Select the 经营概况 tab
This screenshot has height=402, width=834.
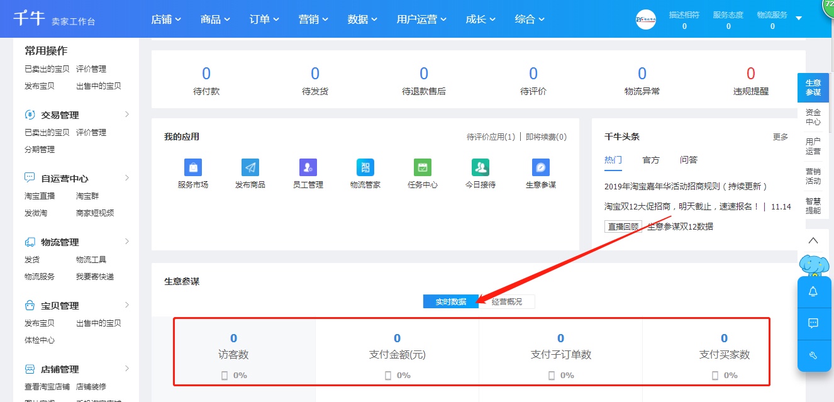(x=507, y=302)
